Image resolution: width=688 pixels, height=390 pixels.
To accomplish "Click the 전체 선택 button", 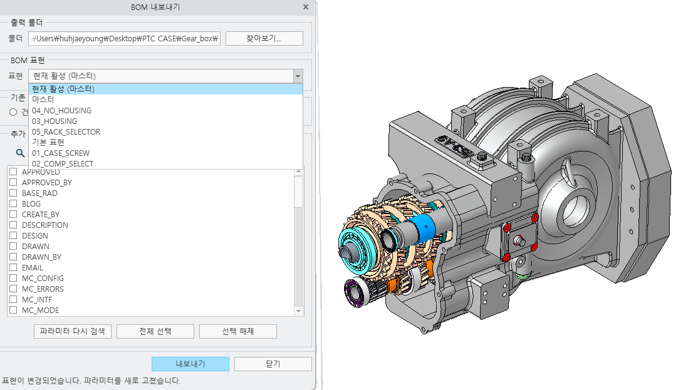I will [x=155, y=331].
